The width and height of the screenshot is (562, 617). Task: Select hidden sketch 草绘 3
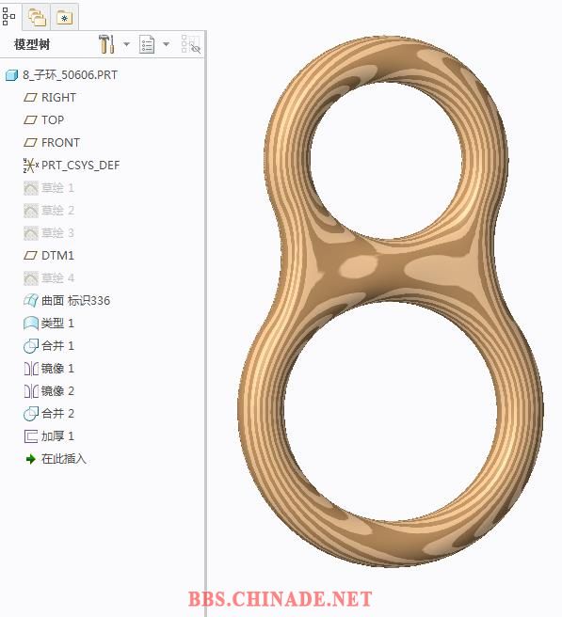[x=57, y=232]
